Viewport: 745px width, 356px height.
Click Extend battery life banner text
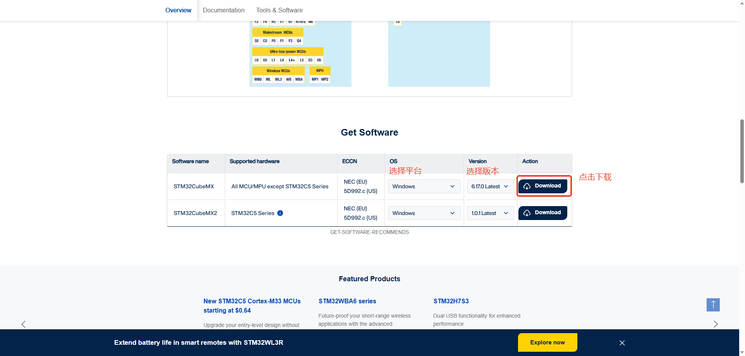199,342
